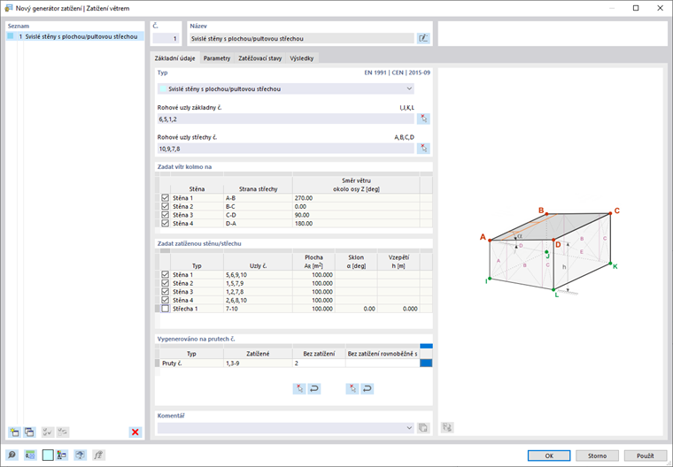Open comment library icon beside Komentář
Screen dimensions: 673x467
[423, 427]
